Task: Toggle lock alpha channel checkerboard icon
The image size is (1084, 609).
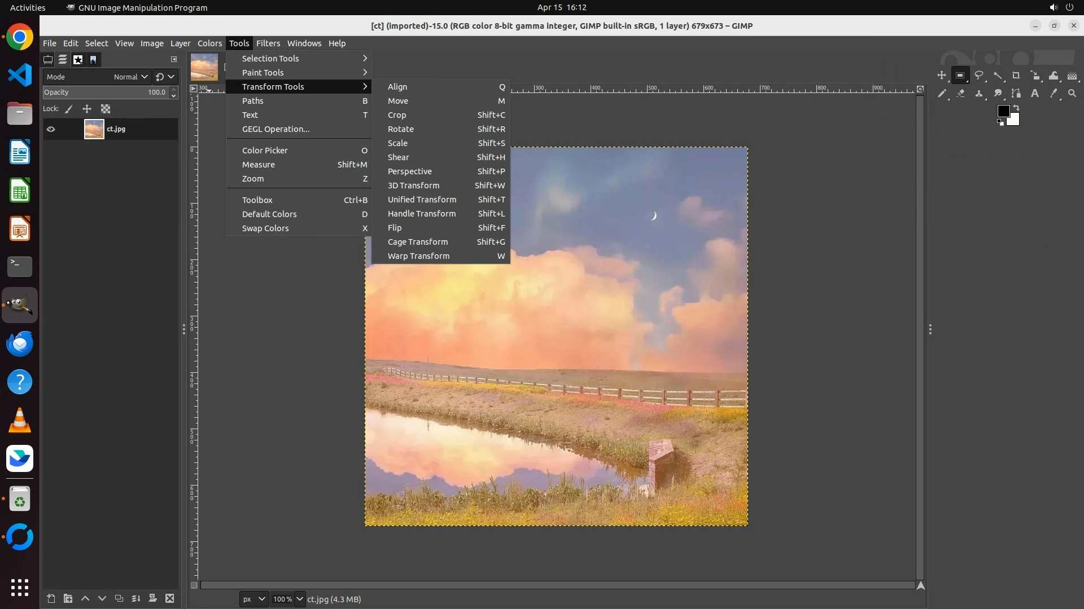Action: coord(106,109)
